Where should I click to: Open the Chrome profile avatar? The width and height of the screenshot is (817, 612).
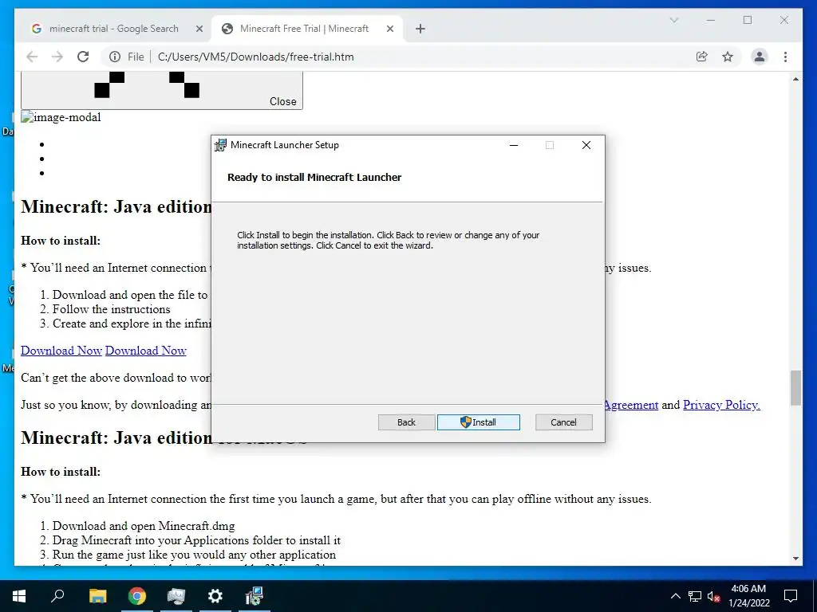click(760, 57)
